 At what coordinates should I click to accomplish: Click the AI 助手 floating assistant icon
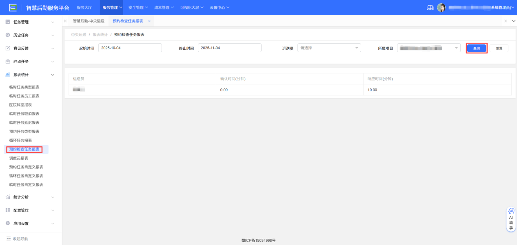click(x=511, y=219)
